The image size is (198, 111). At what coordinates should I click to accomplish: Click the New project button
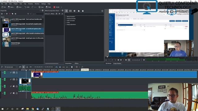point(3,7)
